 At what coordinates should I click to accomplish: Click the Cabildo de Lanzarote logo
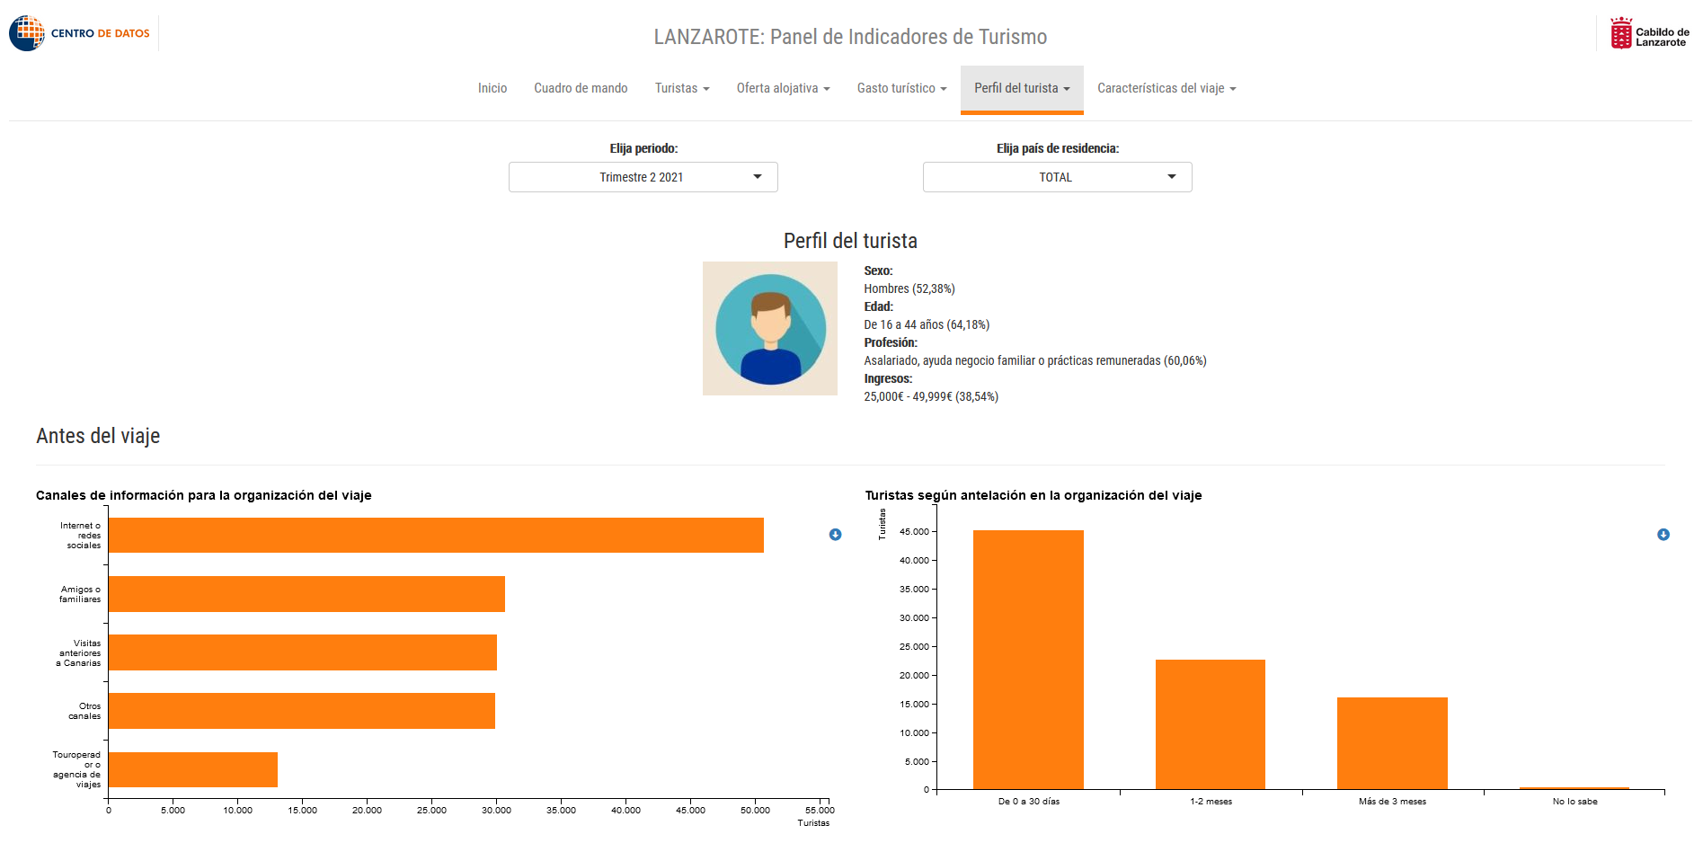[1650, 33]
